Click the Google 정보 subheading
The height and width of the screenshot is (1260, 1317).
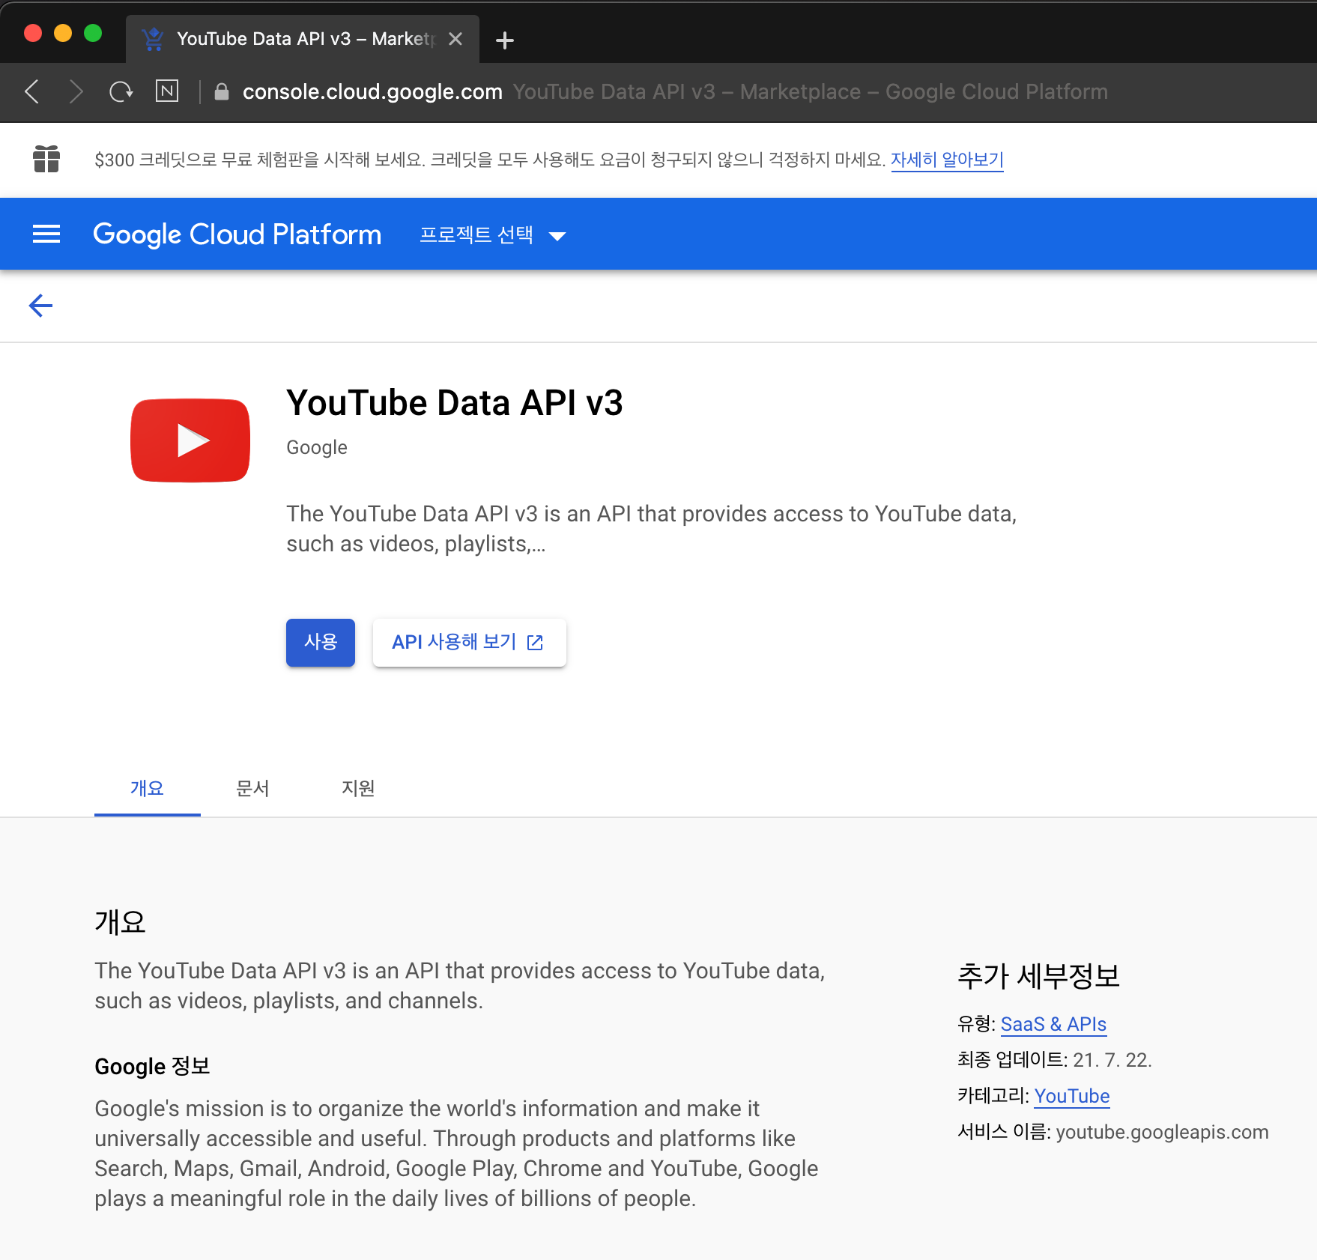[152, 1066]
